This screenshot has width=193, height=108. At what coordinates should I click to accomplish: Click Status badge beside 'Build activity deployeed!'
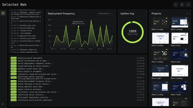(x=14, y=100)
